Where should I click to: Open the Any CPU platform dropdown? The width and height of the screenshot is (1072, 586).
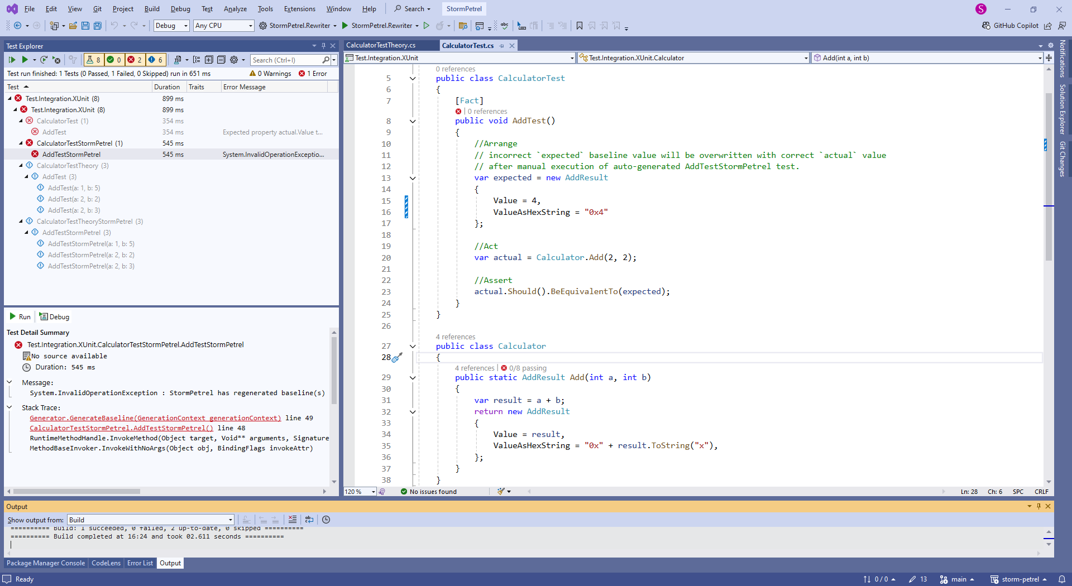click(224, 26)
